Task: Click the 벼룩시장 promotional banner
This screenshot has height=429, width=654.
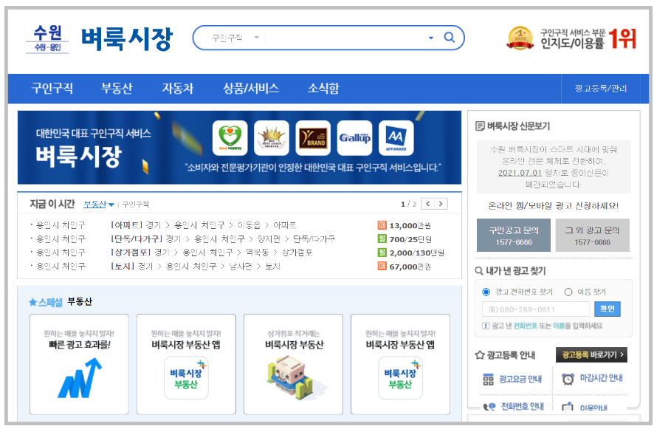Action: (239, 148)
